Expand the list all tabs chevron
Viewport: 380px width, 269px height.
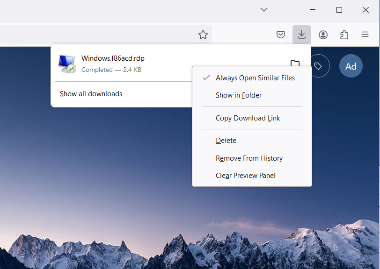[264, 9]
